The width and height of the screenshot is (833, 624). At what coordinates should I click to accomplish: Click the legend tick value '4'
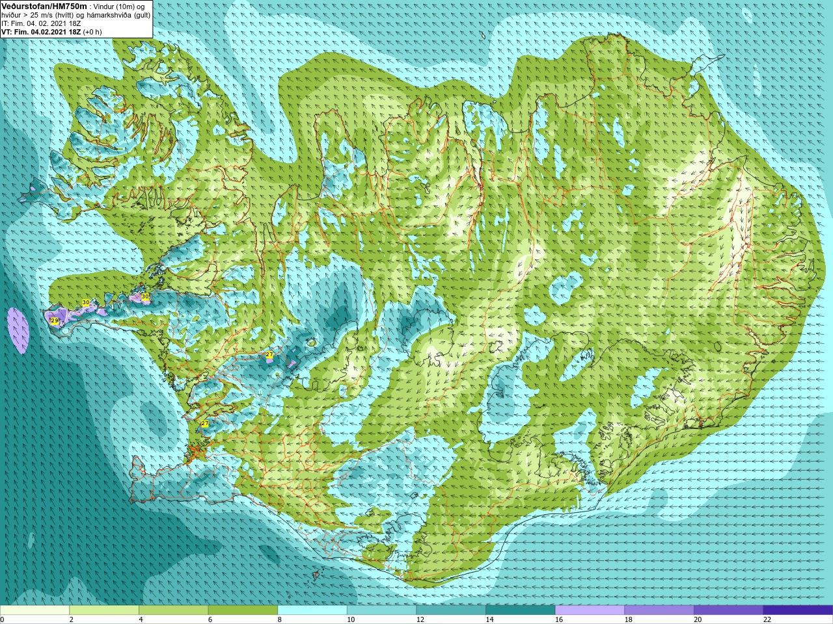click(141, 619)
